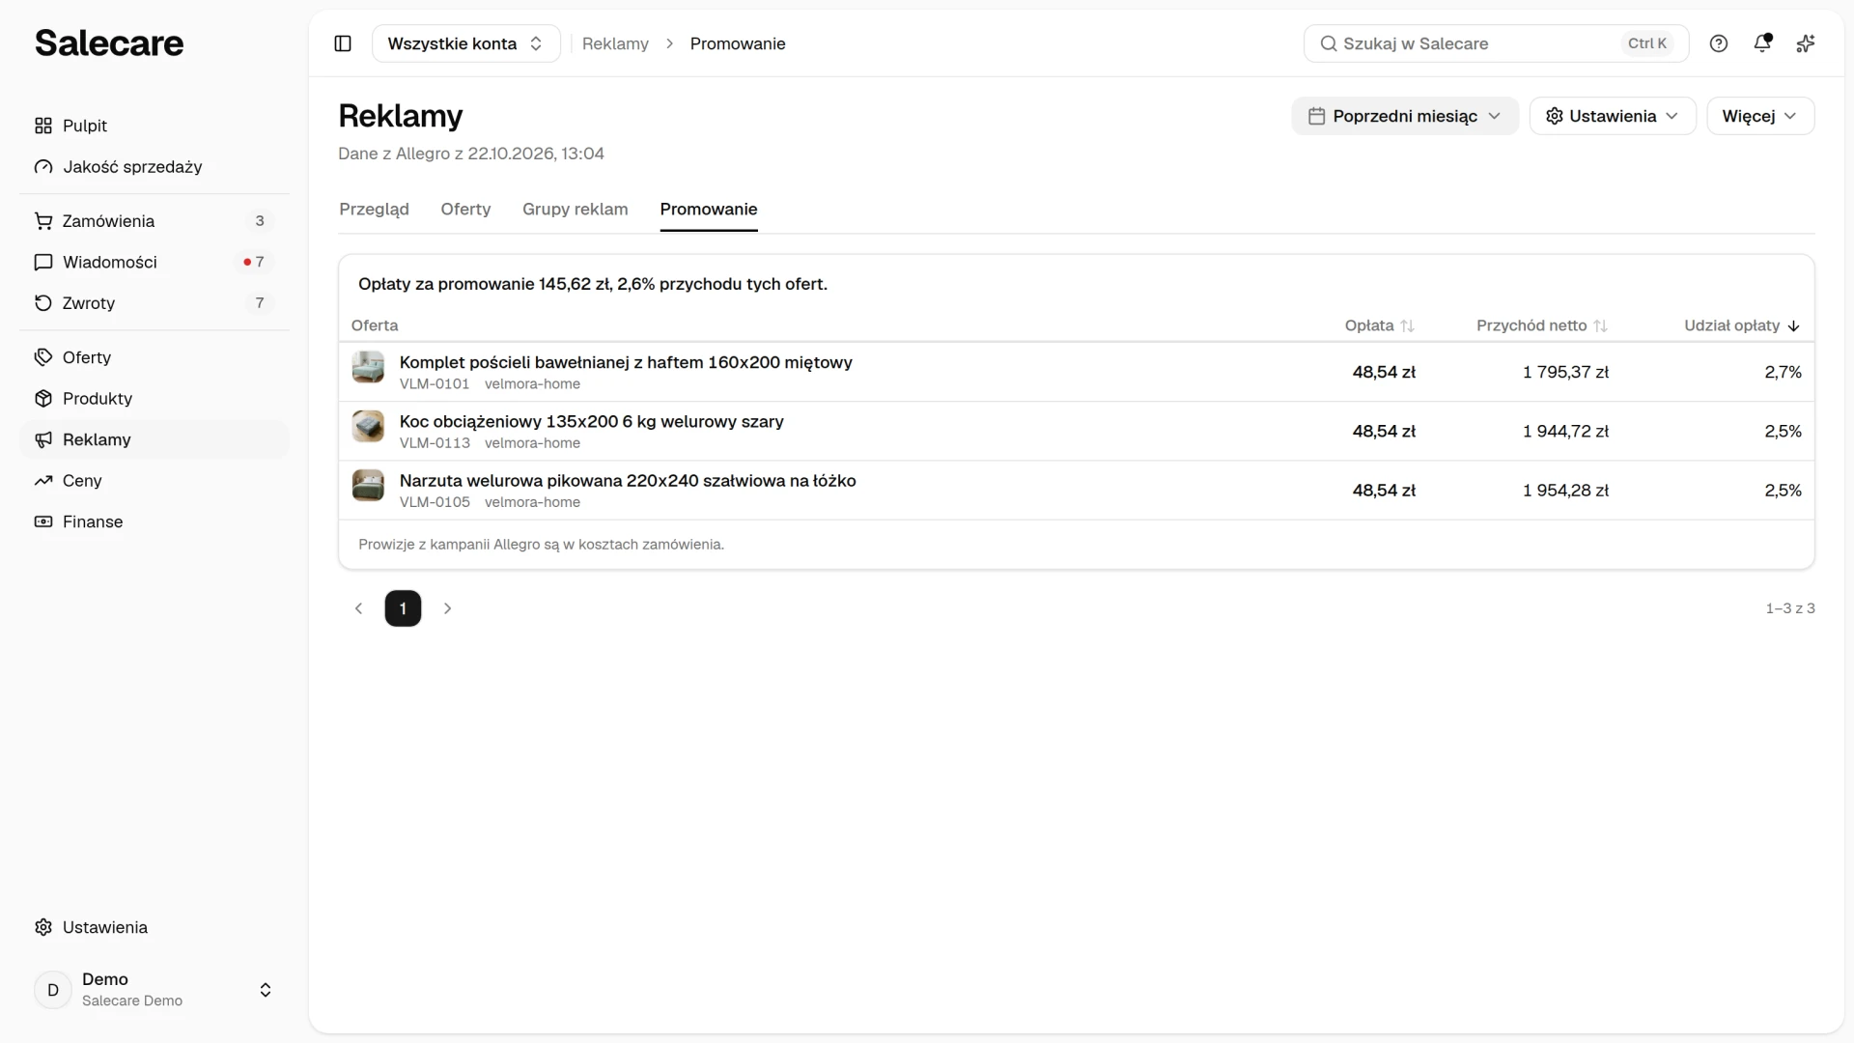This screenshot has height=1043, width=1854.
Task: Click the Salecare logo
Action: 109,43
